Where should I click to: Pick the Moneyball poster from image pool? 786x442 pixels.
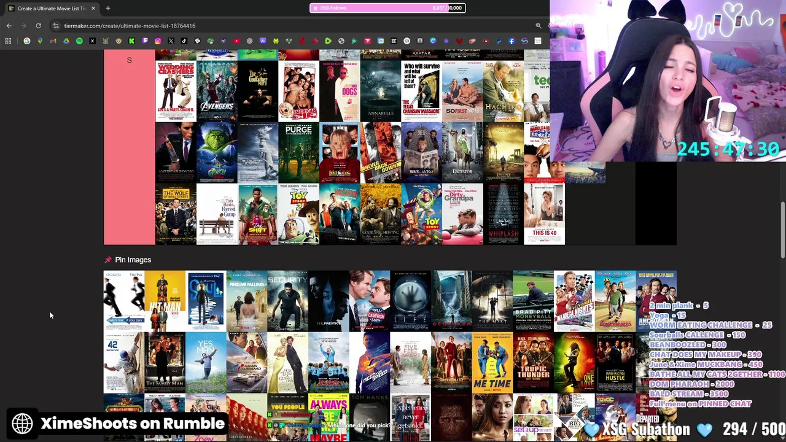533,301
